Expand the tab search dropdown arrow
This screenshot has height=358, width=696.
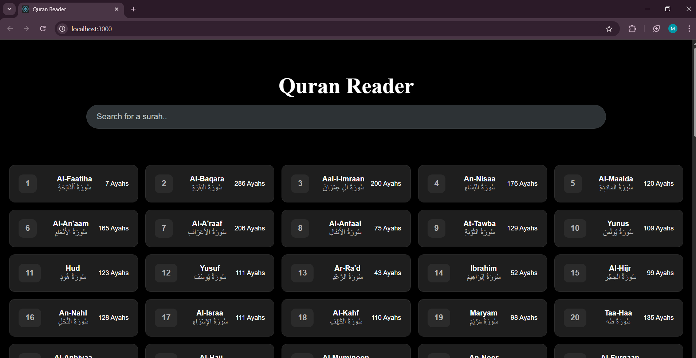coord(9,9)
